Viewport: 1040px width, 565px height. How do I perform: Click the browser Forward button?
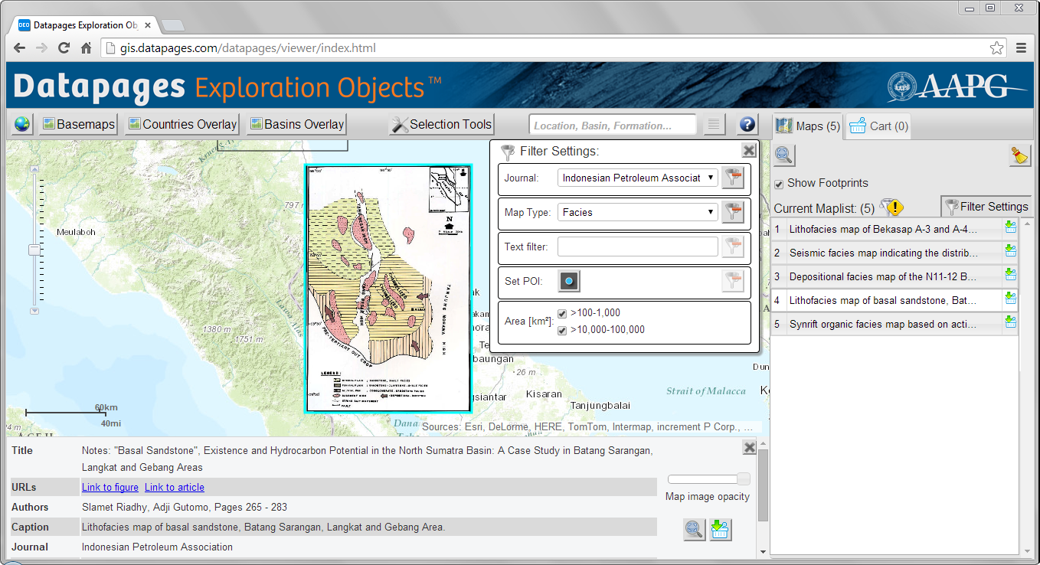(41, 48)
